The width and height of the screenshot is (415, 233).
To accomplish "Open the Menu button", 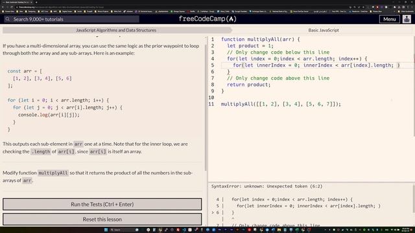I will click(389, 19).
